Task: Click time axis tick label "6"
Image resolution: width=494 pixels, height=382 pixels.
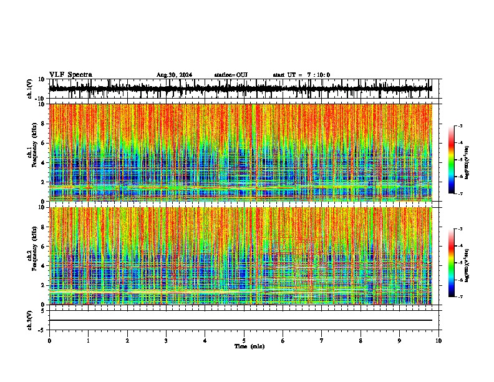Action: (x=283, y=340)
